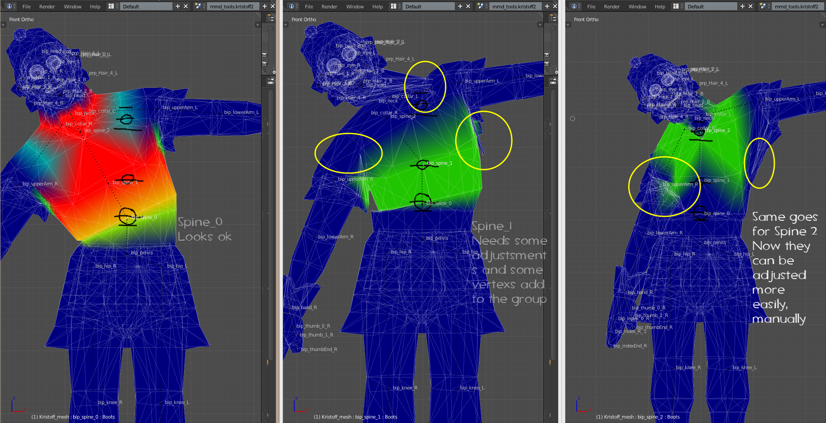Open Render menu in middle Blender window

[330, 7]
